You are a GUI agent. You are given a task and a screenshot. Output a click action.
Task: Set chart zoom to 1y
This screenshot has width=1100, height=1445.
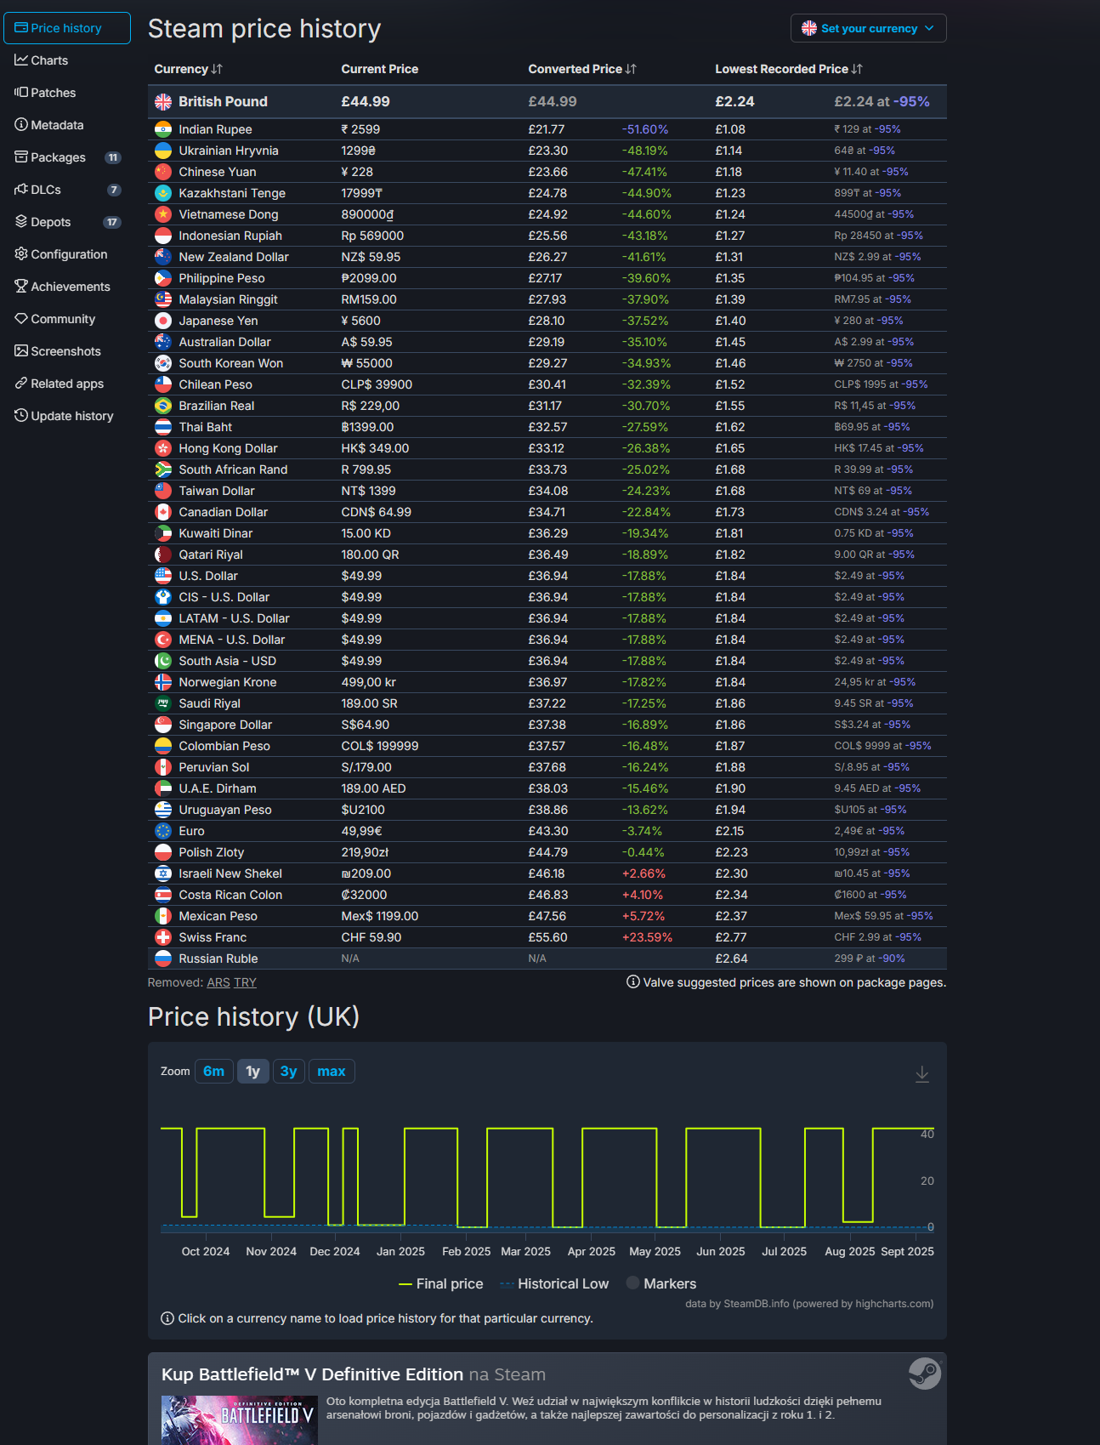(253, 1072)
